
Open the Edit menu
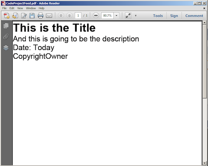12,8
